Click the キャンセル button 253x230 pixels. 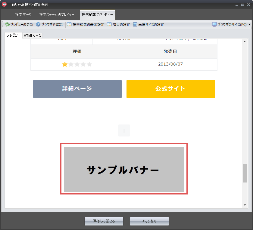(149, 221)
